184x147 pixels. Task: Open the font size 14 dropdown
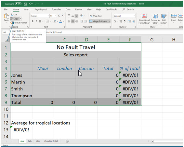coord(56,16)
